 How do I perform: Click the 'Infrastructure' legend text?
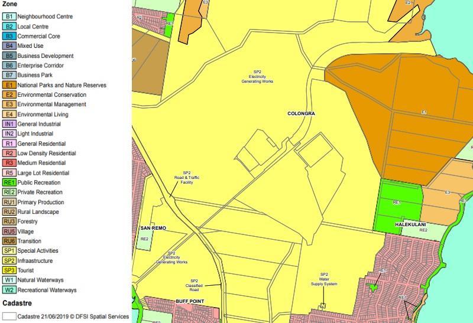35,260
